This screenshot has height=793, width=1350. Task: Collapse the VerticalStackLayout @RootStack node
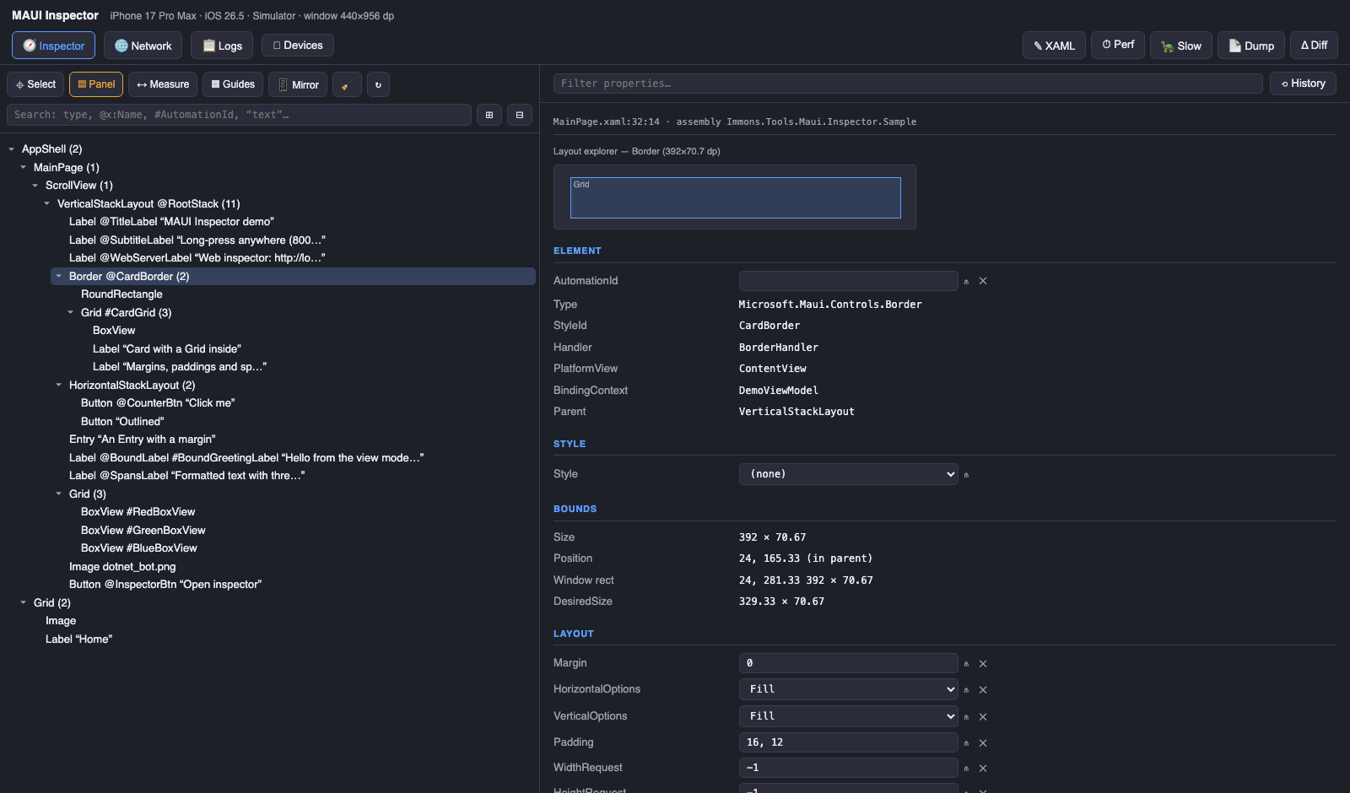[x=47, y=204]
